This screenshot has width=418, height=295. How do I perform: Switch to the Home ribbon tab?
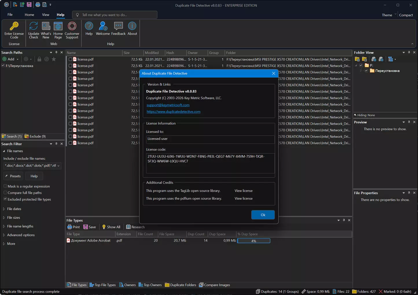tap(29, 15)
